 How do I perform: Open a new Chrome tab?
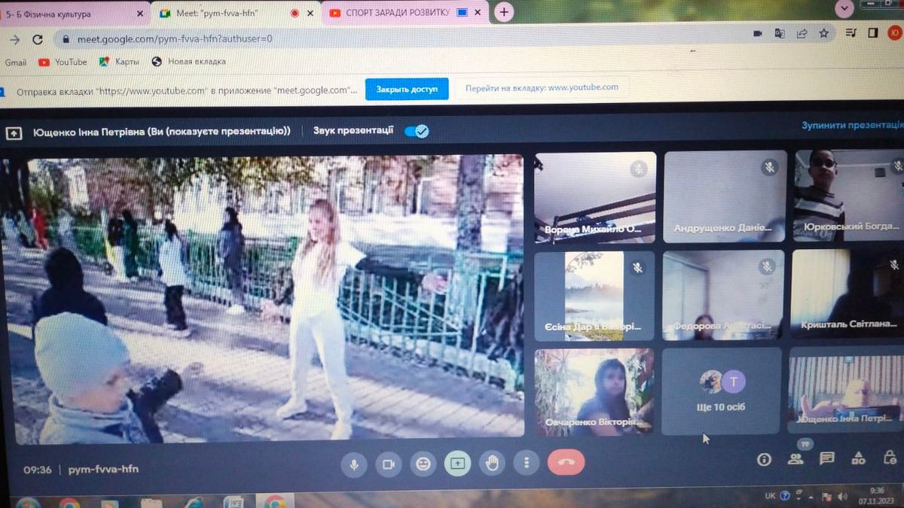tap(504, 11)
